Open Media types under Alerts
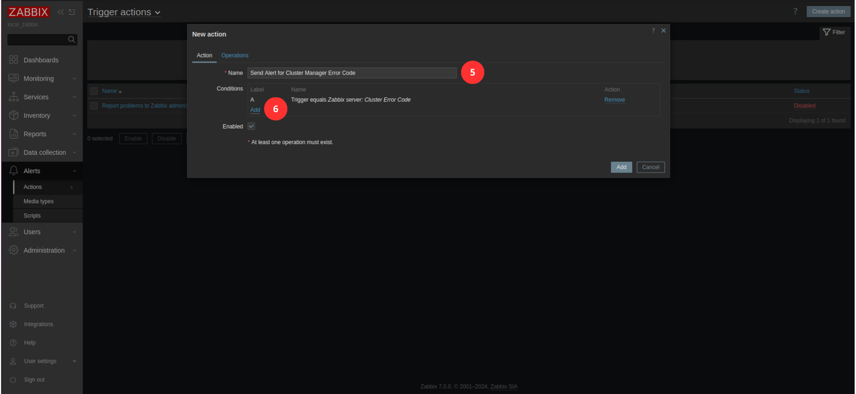Image resolution: width=856 pixels, height=394 pixels. pos(38,202)
